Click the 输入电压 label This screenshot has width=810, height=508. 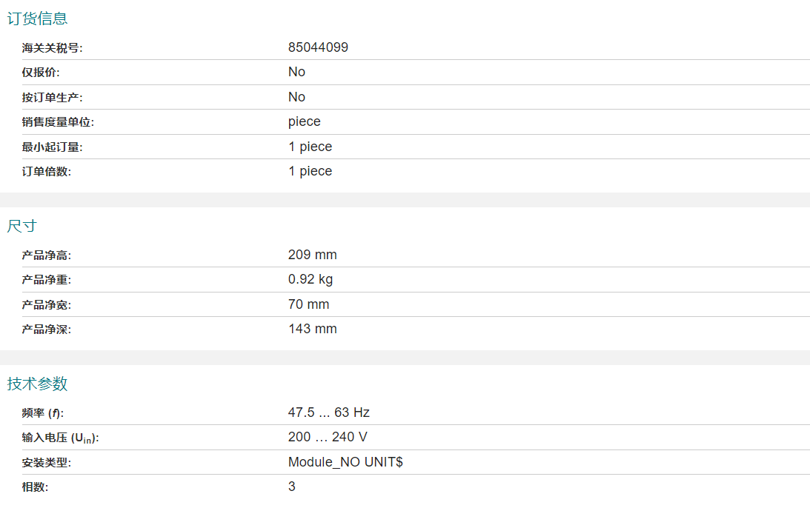pyautogui.click(x=60, y=438)
